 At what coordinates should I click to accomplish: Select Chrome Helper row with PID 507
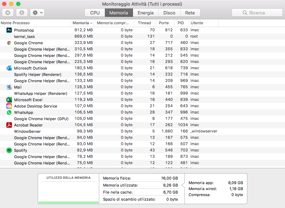[142, 144]
